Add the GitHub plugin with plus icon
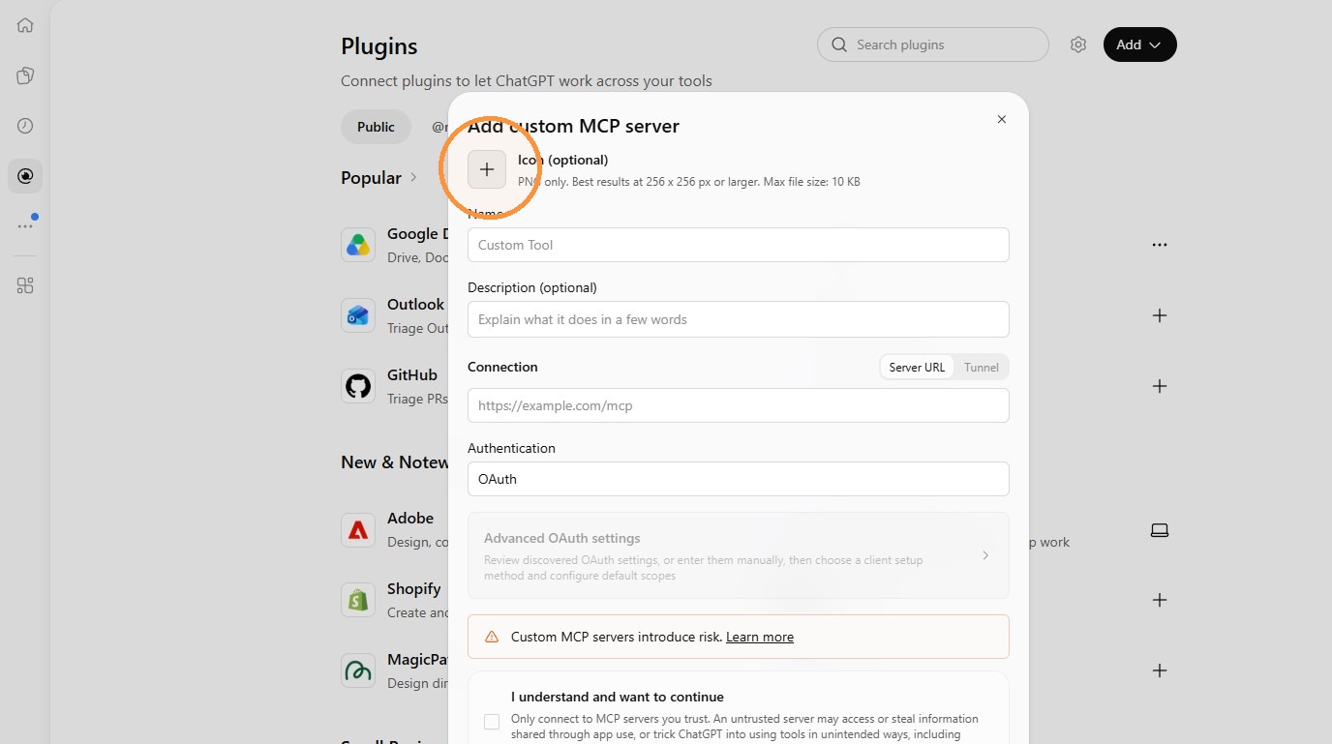Screen dimensions: 1332x744 (x=1160, y=386)
